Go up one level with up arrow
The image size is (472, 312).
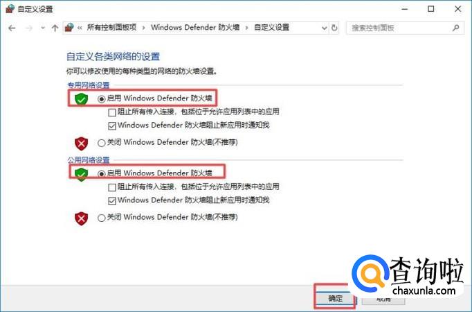[x=55, y=28]
